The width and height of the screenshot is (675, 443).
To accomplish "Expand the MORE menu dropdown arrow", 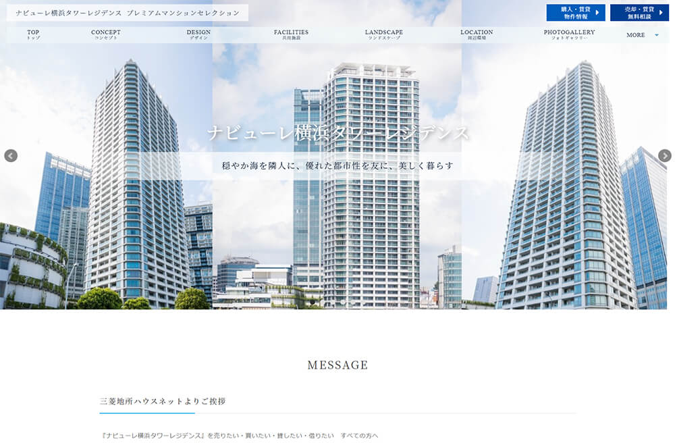I will click(x=657, y=35).
